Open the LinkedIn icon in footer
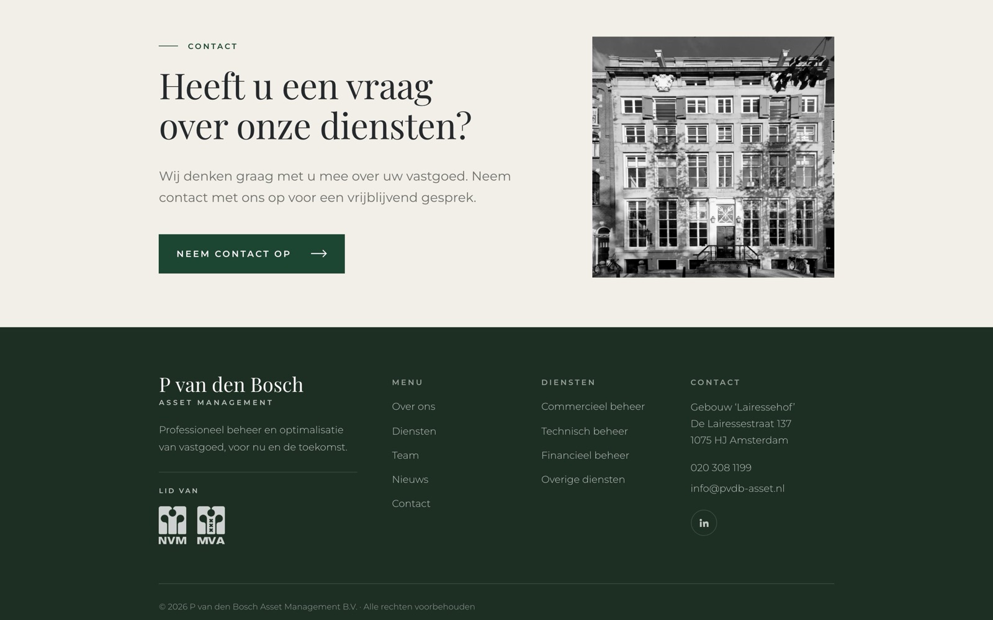993x620 pixels. coord(704,523)
